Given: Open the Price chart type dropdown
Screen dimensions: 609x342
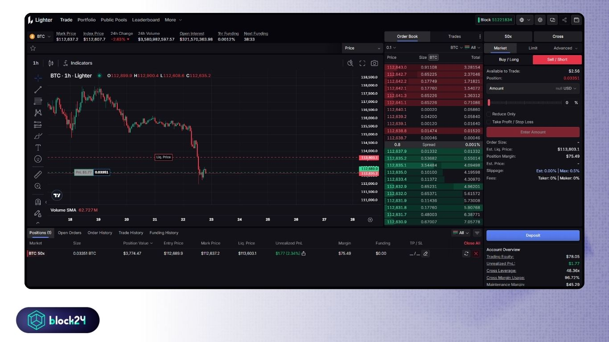Looking at the screenshot, I should tap(362, 48).
